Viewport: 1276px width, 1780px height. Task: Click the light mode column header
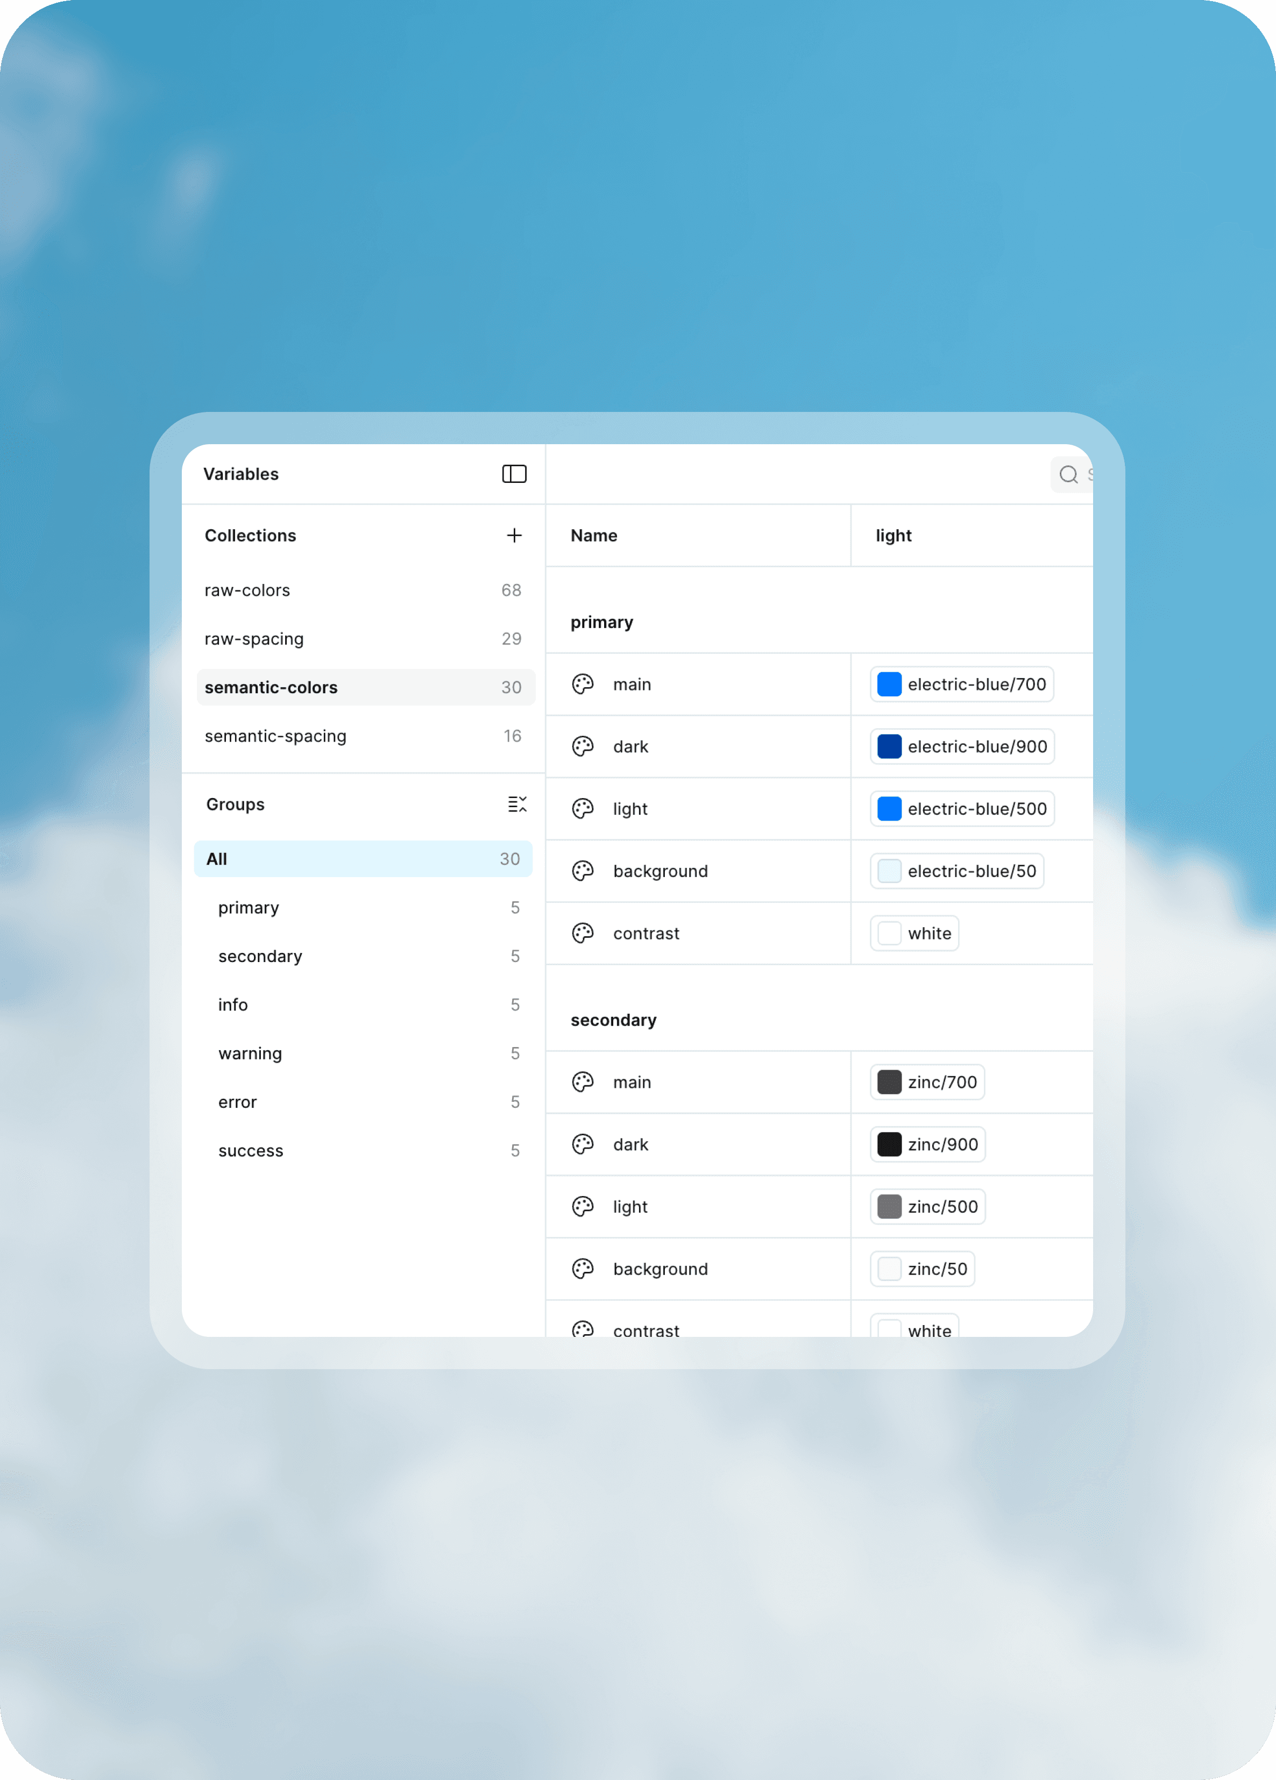[894, 535]
